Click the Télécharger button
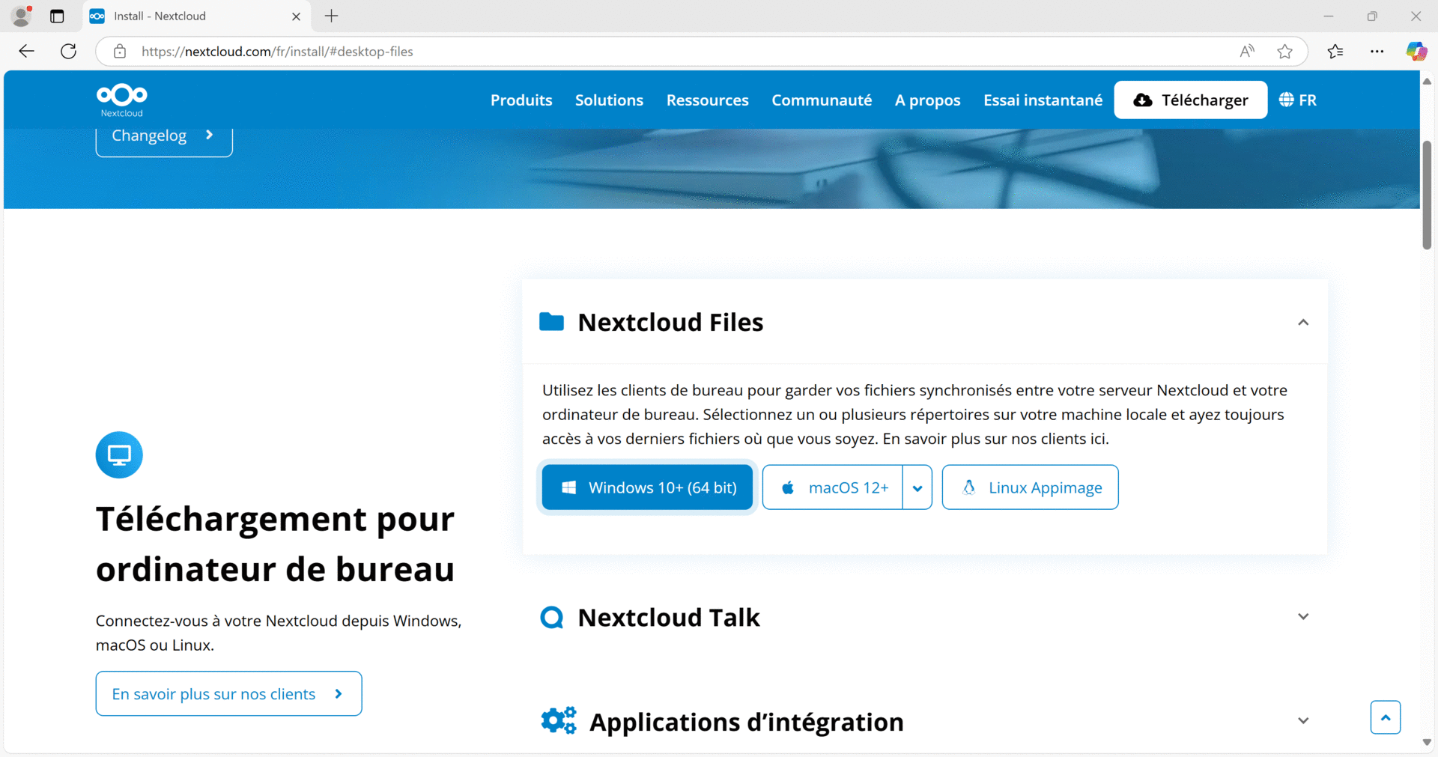Image resolution: width=1438 pixels, height=757 pixels. (1190, 100)
